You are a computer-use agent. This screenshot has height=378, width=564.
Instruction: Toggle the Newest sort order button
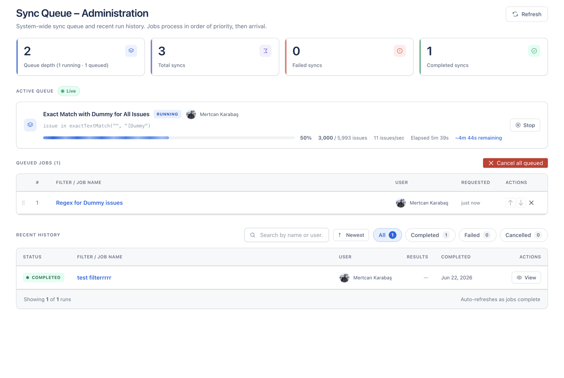(351, 235)
